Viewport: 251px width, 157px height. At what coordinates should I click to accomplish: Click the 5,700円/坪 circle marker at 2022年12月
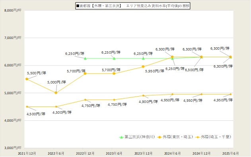click(x=85, y=74)
